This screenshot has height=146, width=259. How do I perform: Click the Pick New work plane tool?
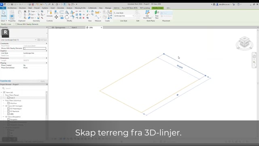point(157,15)
